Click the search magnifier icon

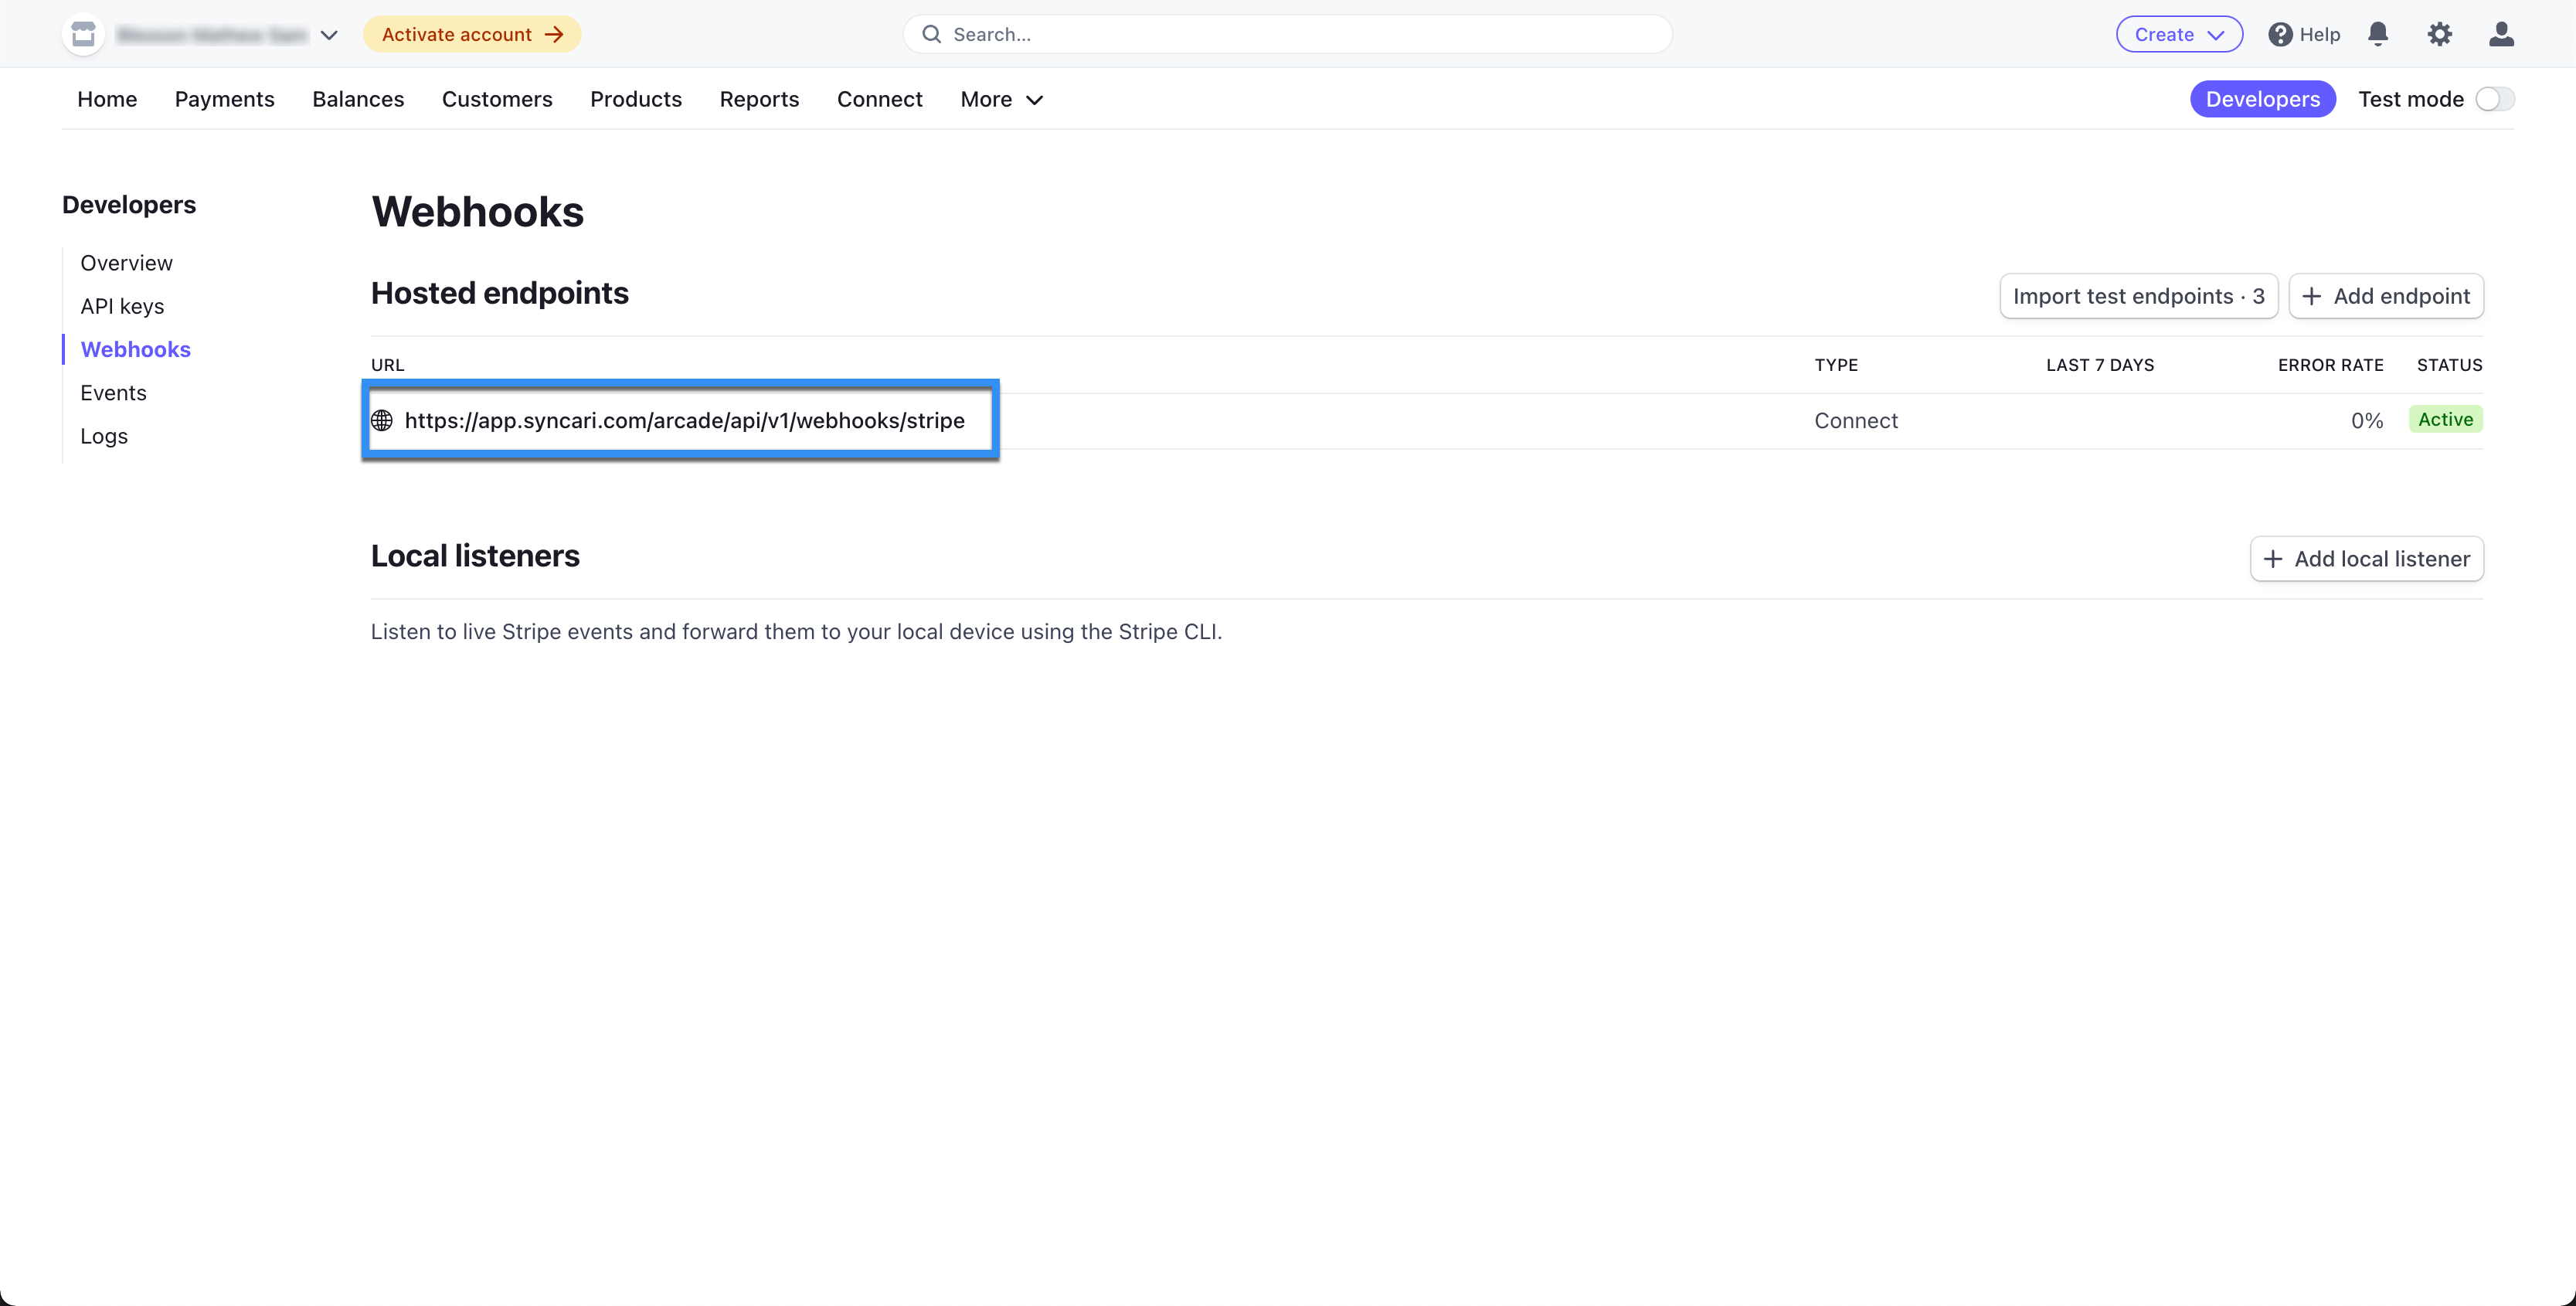pos(932,33)
